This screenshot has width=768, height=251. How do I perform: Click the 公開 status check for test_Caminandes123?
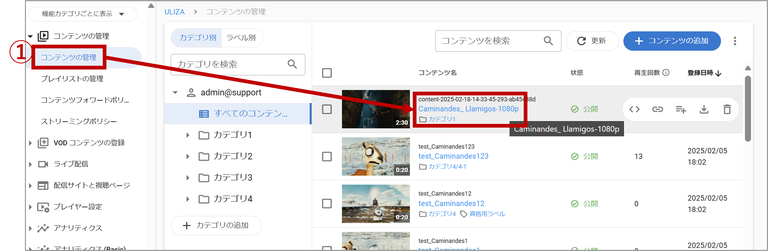pyautogui.click(x=574, y=156)
